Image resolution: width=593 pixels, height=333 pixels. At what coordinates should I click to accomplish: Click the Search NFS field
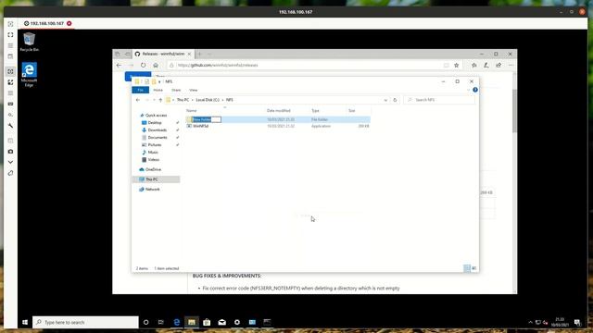click(x=439, y=100)
